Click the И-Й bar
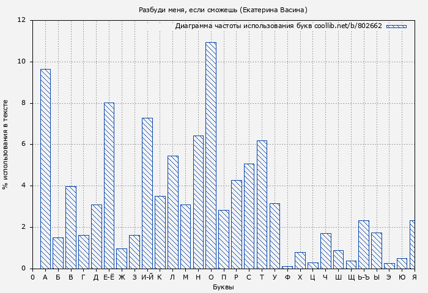Image resolution: width=428 pixels, height=293 pixels. (147, 194)
